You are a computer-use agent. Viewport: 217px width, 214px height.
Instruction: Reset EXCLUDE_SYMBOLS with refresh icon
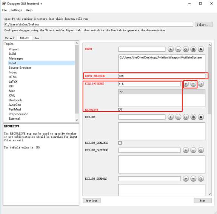(x=201, y=179)
